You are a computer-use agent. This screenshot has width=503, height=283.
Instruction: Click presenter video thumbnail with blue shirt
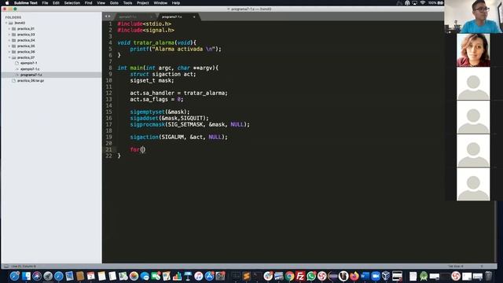[x=473, y=17]
